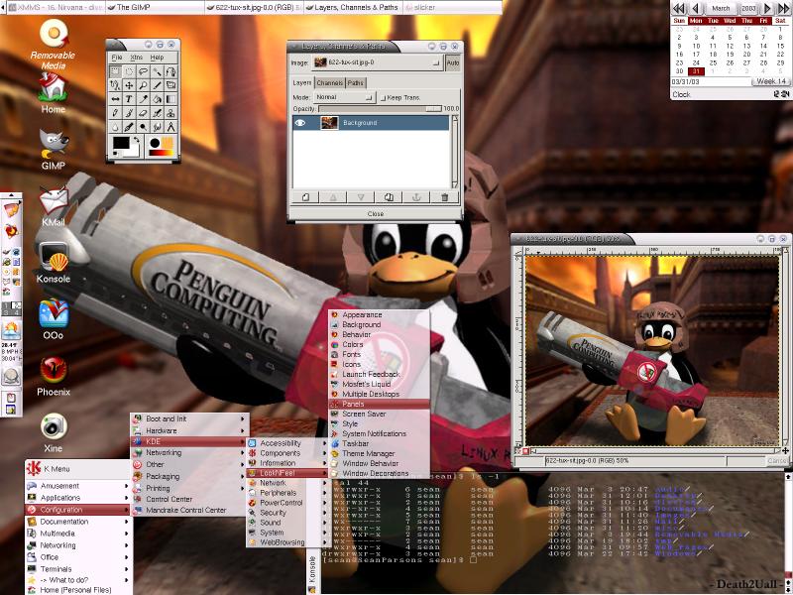Toggle visibility eye of Background layer
Viewport: 793px width, 595px height.
(300, 123)
